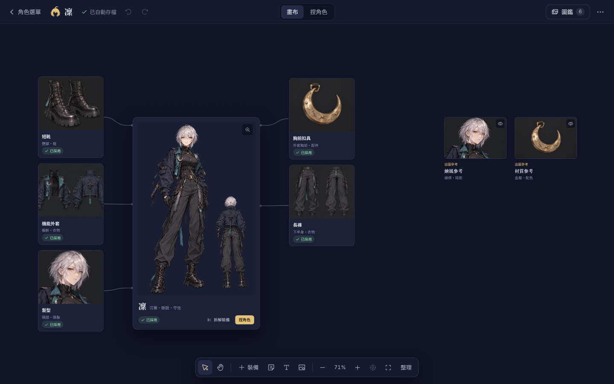Toggle 已採用 on the 長褲 card
This screenshot has width=614, height=384.
[304, 239]
